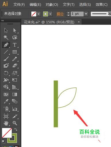Image resolution: width=111 pixels, height=147 pixels.
Task: Select the Hand tool
Action: click(x=6, y=123)
